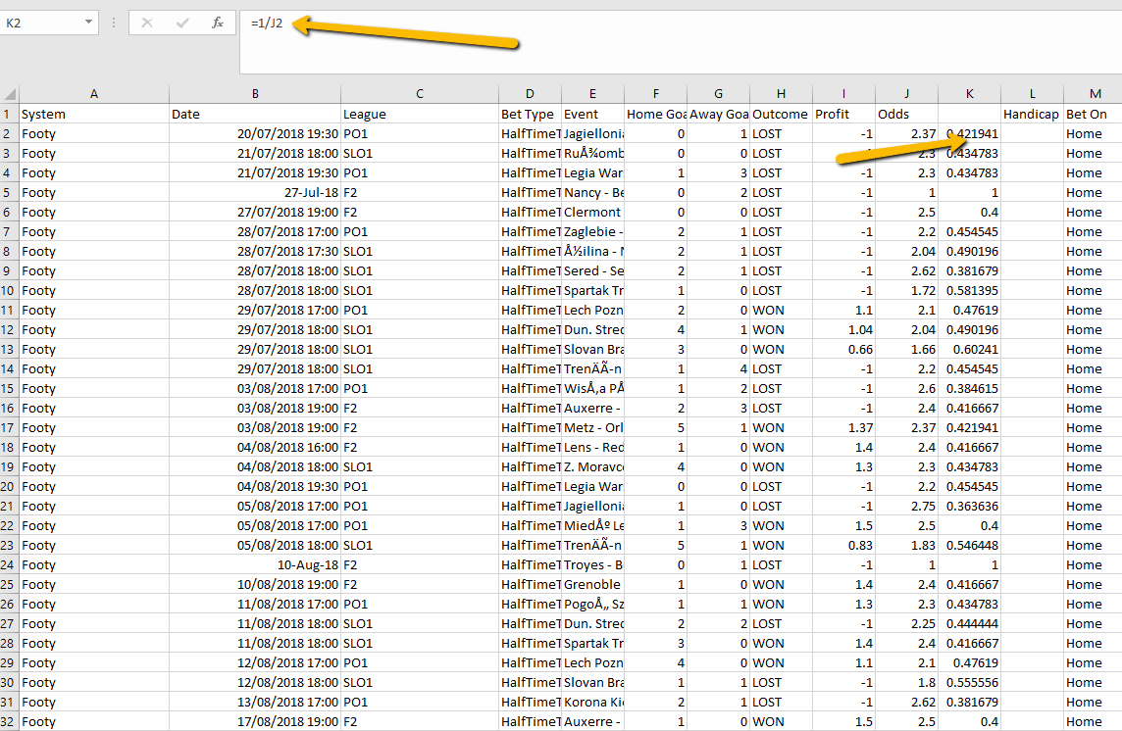1122x731 pixels.
Task: Click the Odds header cell
Action: click(x=906, y=114)
